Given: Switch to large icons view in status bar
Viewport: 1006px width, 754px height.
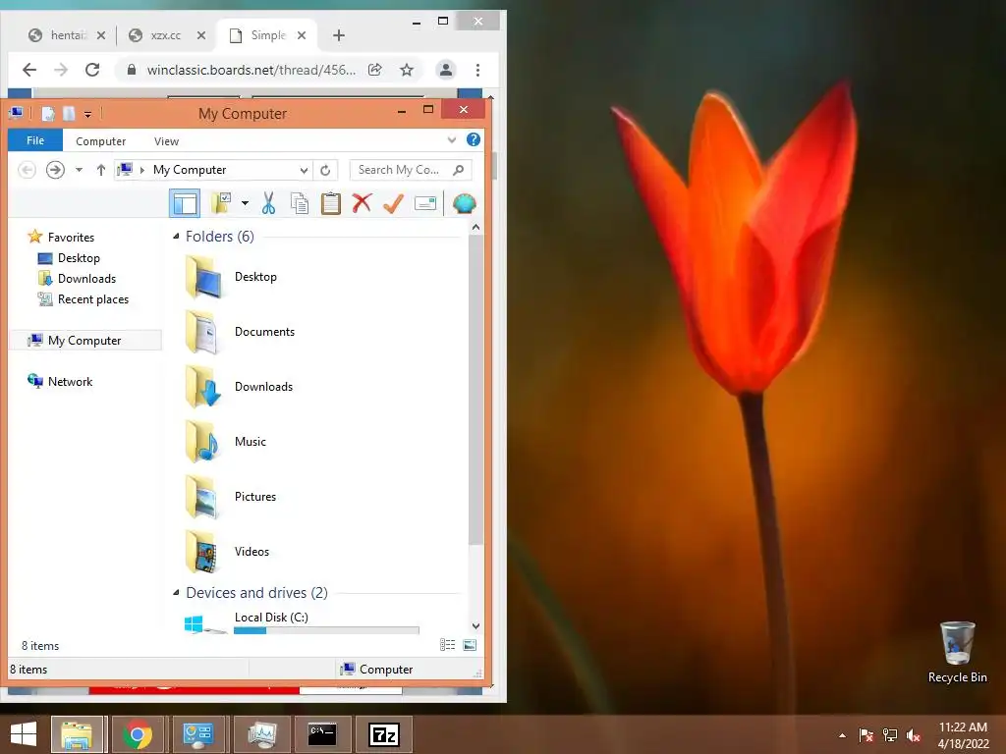Looking at the screenshot, I should [x=470, y=645].
